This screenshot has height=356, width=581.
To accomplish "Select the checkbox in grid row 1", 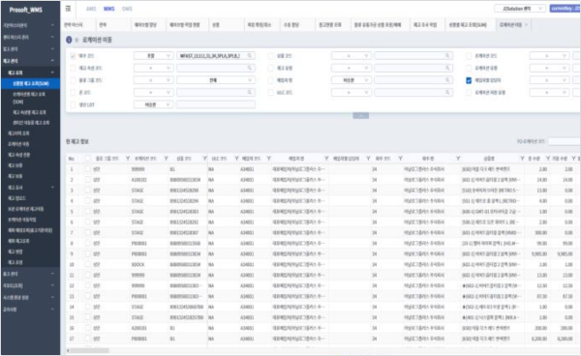I will point(88,169).
